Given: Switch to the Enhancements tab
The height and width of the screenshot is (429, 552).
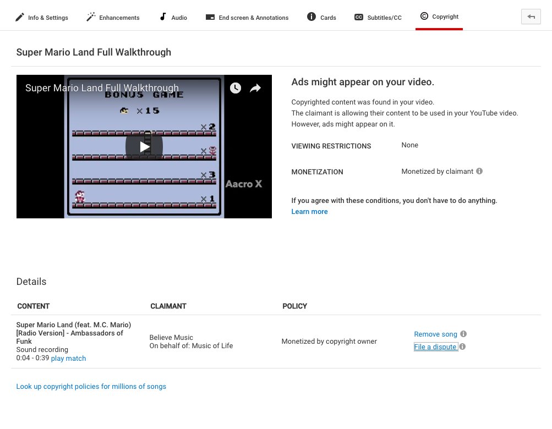Looking at the screenshot, I should click(x=113, y=17).
